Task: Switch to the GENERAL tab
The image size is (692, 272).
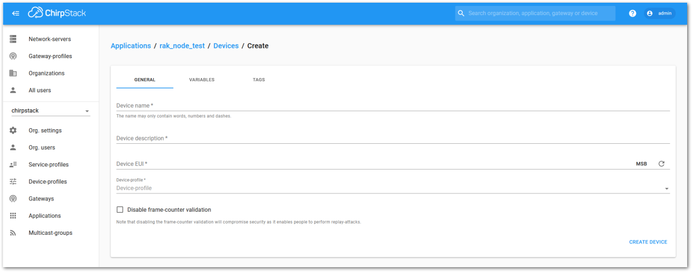Action: [145, 80]
